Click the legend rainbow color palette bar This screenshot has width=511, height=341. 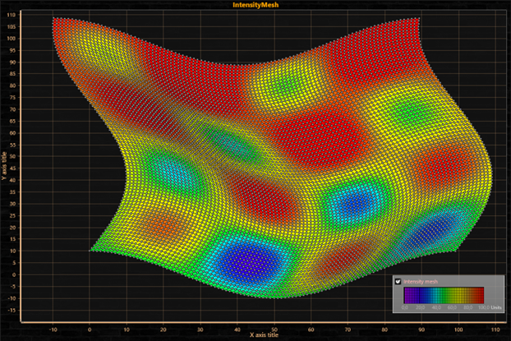click(444, 295)
